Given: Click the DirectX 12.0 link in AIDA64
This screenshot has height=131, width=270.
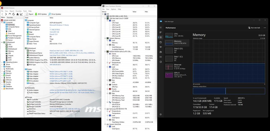Looking at the screenshot, I should click(x=53, y=34).
